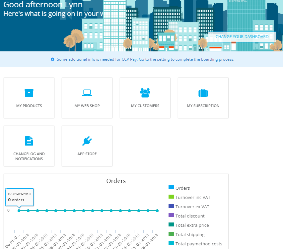Viewport: 283px width, 249px height.
Task: Click the My Products box icon
Action: pyautogui.click(x=29, y=93)
